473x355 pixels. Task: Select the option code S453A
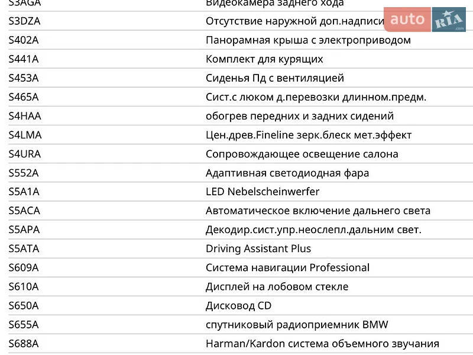click(x=24, y=78)
